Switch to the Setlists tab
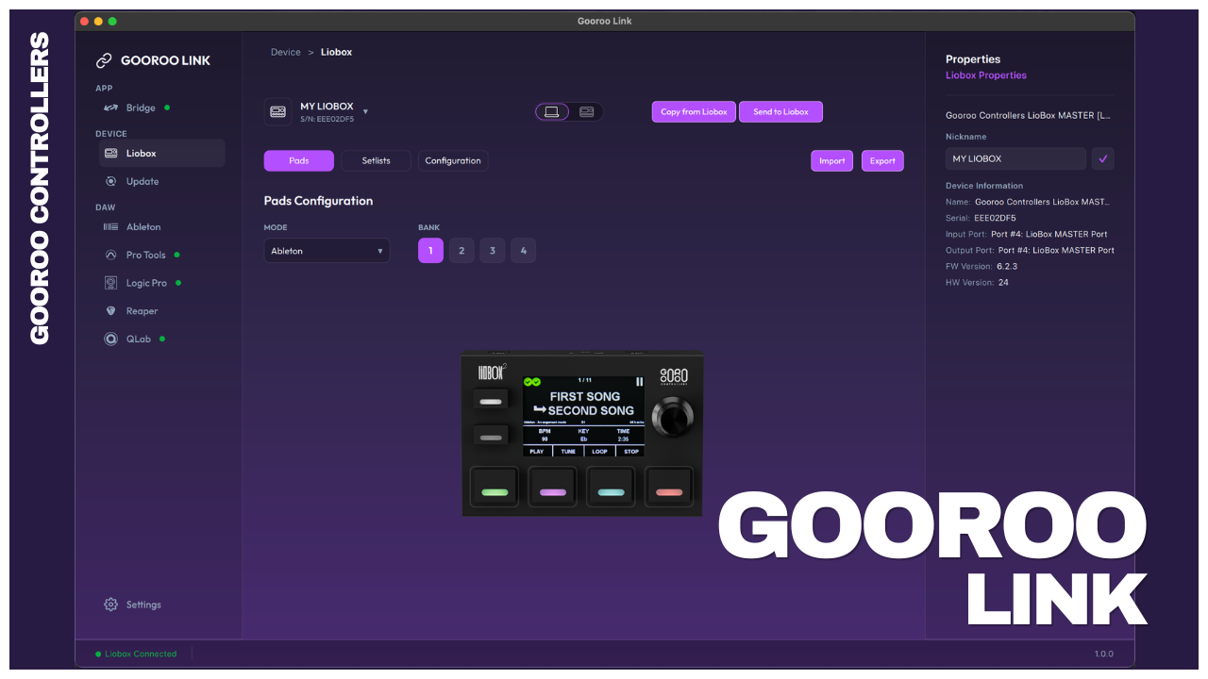1208x679 pixels. pyautogui.click(x=376, y=161)
